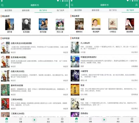Tap play button in right bottom bar

pyautogui.click(x=104, y=120)
